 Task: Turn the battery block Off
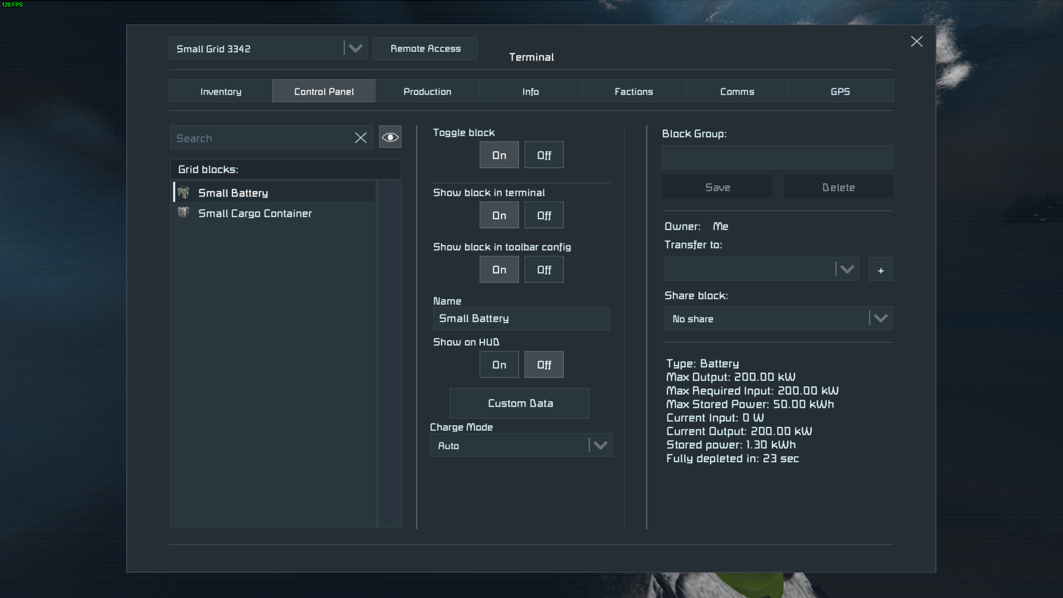click(x=544, y=155)
